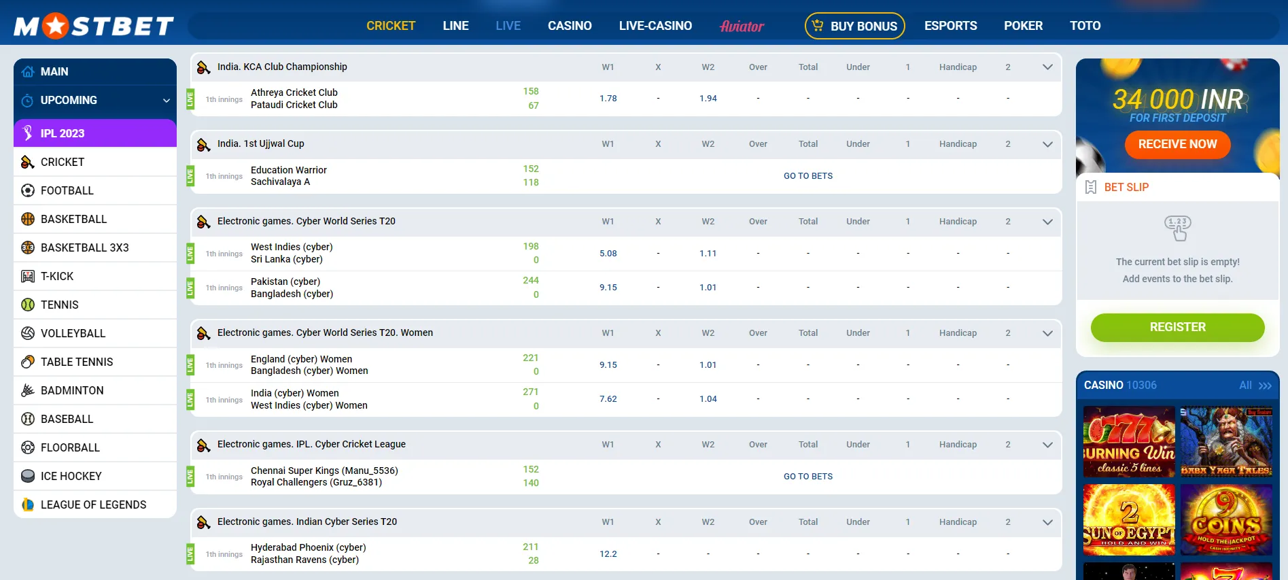The height and width of the screenshot is (580, 1288).
Task: Open the Pakistan (cyber) vs Bangladesh match
Action: click(x=292, y=288)
